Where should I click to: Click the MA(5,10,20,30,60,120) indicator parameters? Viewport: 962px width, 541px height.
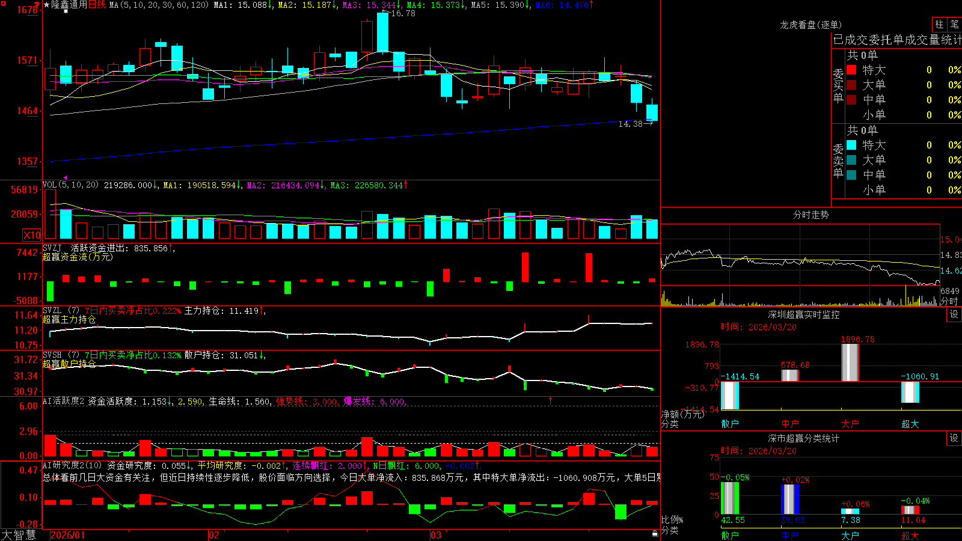[x=159, y=5]
